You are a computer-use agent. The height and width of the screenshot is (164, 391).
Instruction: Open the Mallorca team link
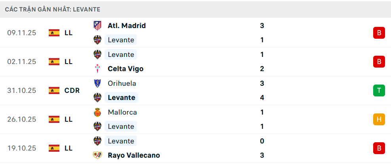tap(122, 112)
